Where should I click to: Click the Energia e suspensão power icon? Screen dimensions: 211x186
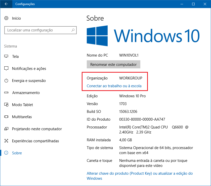point(6,81)
